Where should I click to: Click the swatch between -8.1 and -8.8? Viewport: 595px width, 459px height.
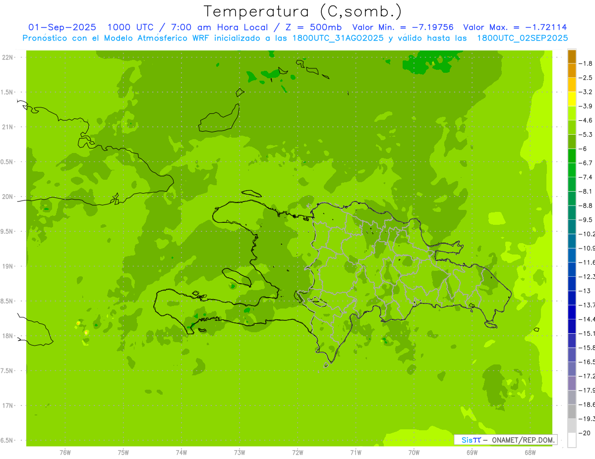(572, 199)
